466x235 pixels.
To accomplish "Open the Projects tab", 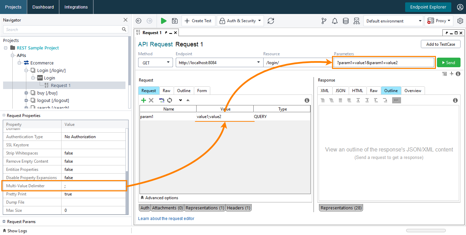I will click(x=13, y=7).
